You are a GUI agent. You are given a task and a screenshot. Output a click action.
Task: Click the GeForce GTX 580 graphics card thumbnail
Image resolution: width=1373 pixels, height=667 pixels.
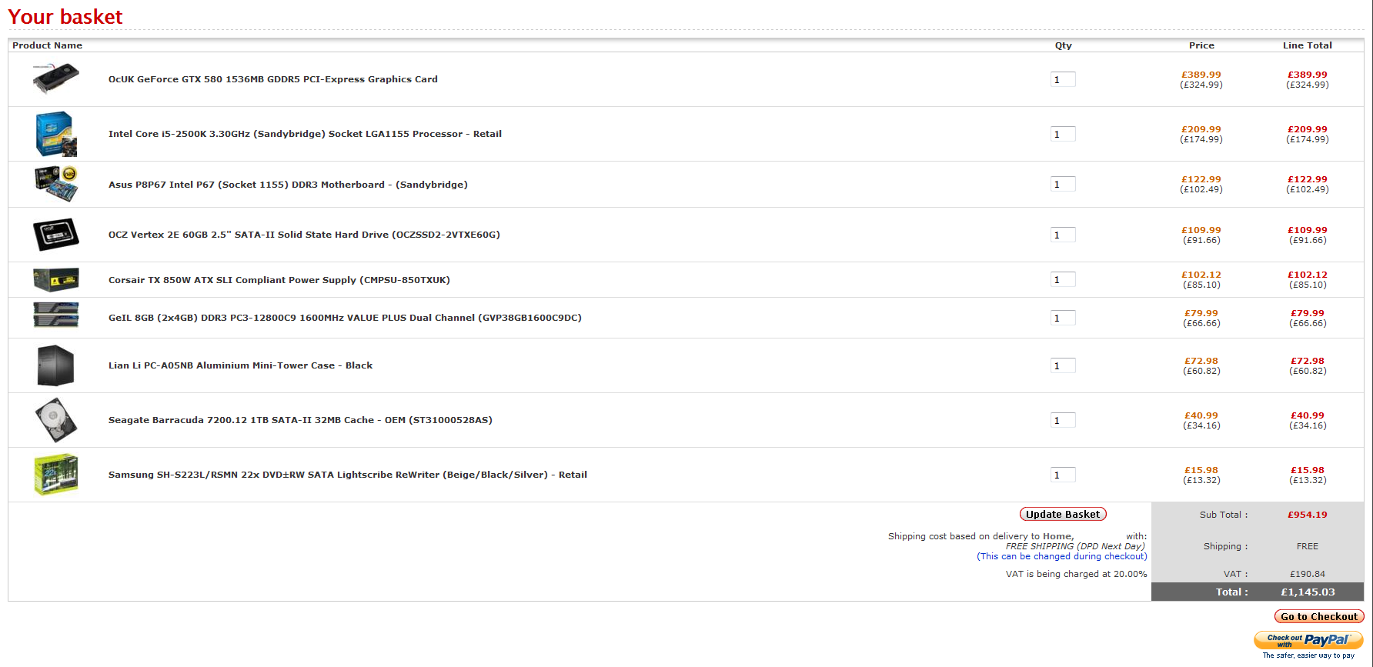55,78
